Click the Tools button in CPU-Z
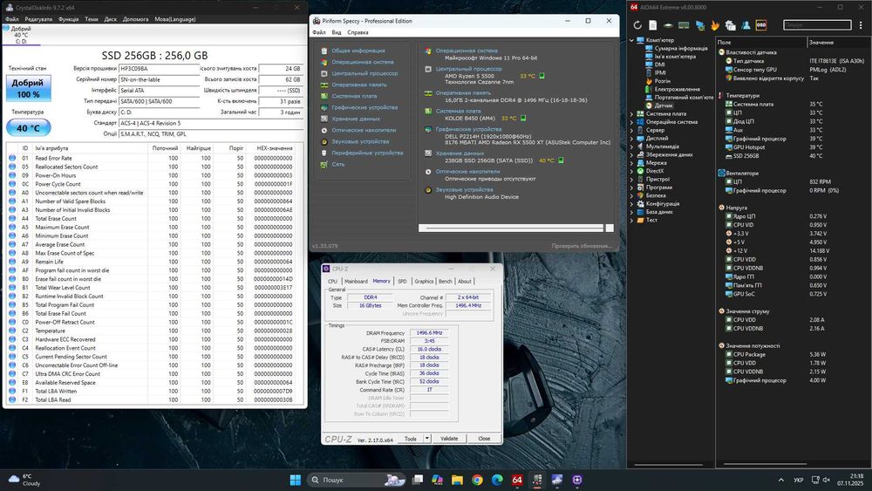Image resolution: width=872 pixels, height=491 pixels. coord(411,439)
